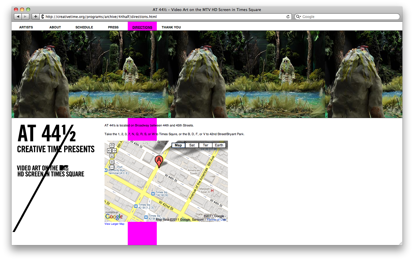Open View Larger Map link
The height and width of the screenshot is (261, 414).
(x=114, y=224)
